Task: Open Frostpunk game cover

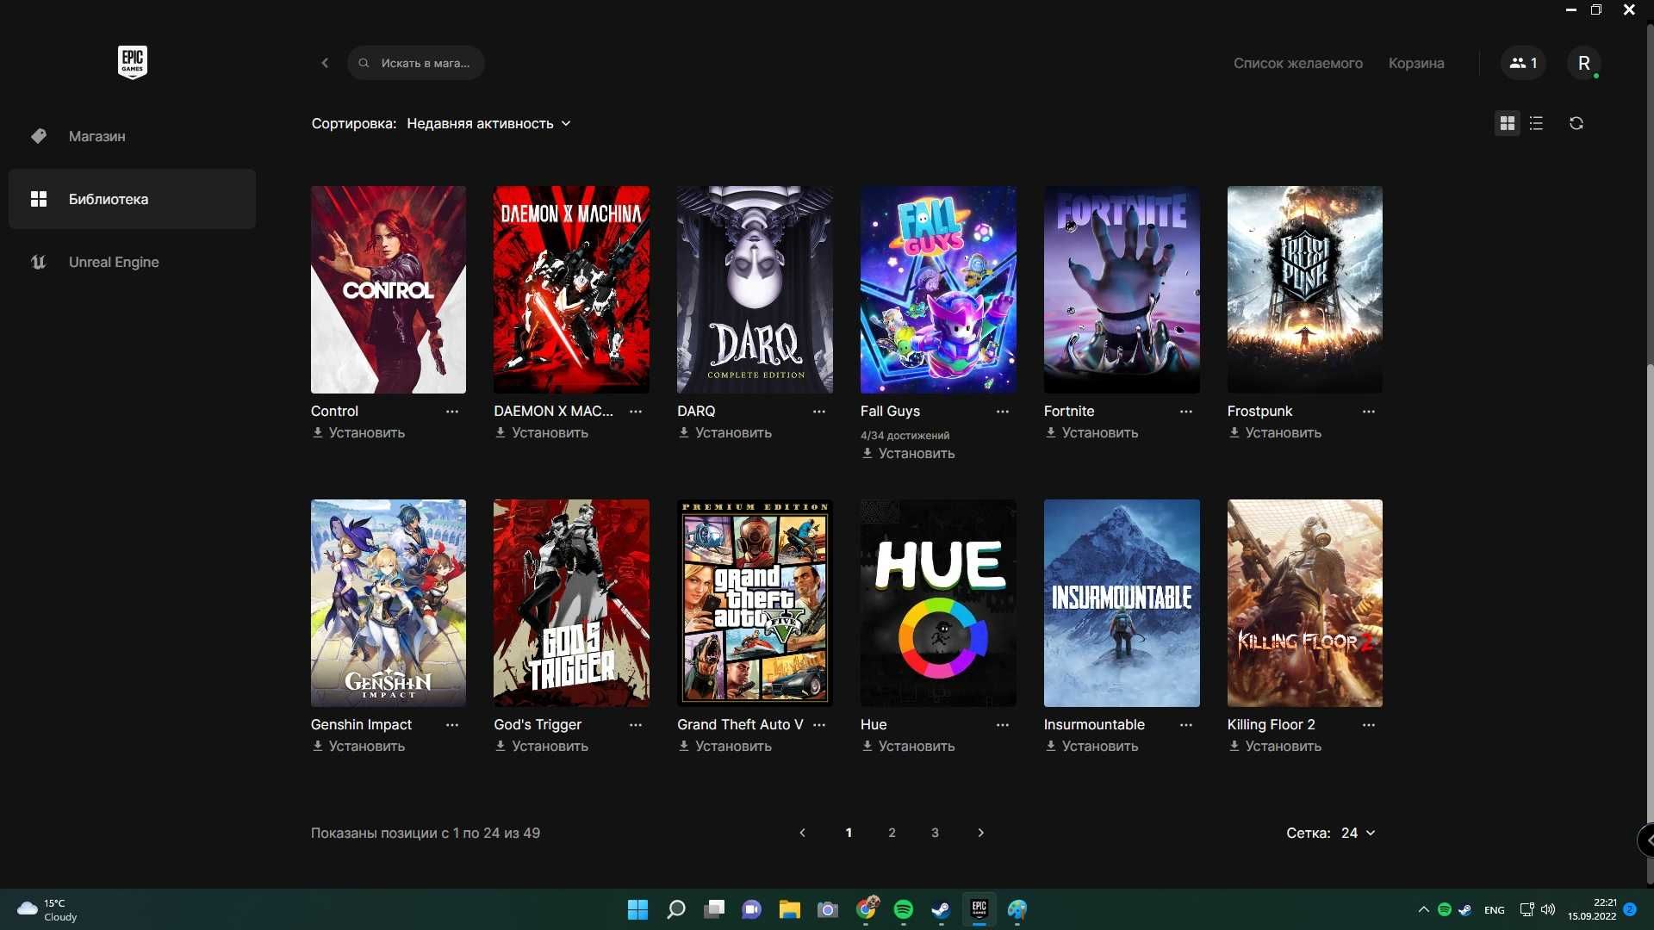Action: (1305, 289)
